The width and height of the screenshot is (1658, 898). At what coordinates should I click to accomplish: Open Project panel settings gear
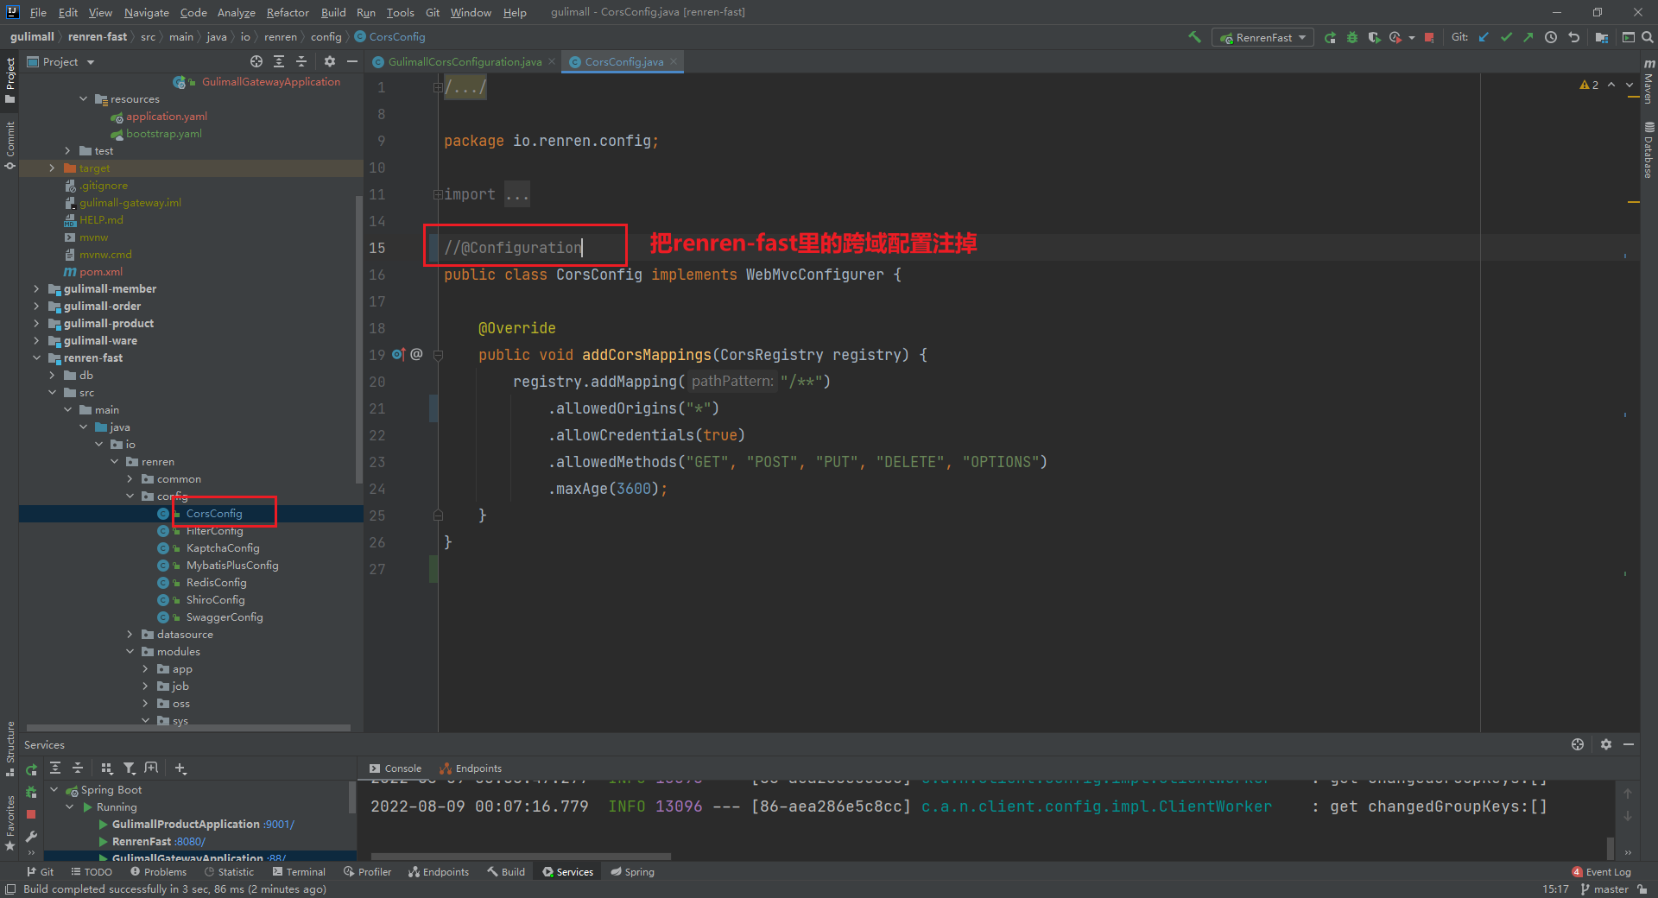click(x=329, y=61)
